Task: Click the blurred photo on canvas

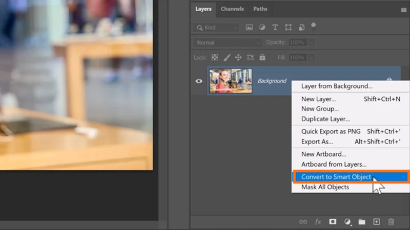Action: pyautogui.click(x=76, y=85)
